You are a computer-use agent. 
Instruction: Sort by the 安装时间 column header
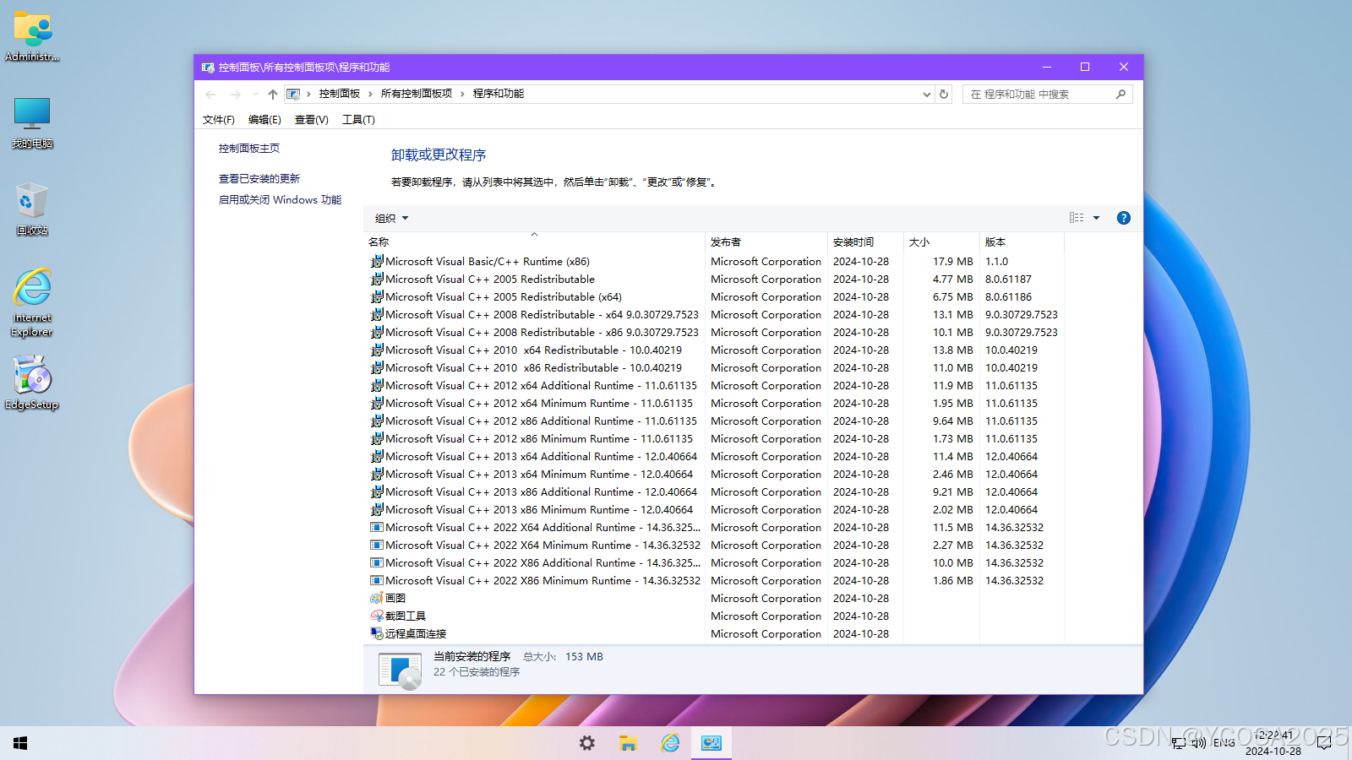[865, 242]
